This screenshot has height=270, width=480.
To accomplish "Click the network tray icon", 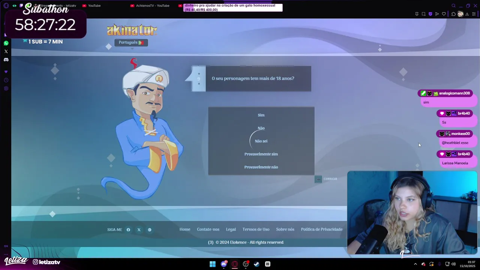I will click(x=447, y=264).
